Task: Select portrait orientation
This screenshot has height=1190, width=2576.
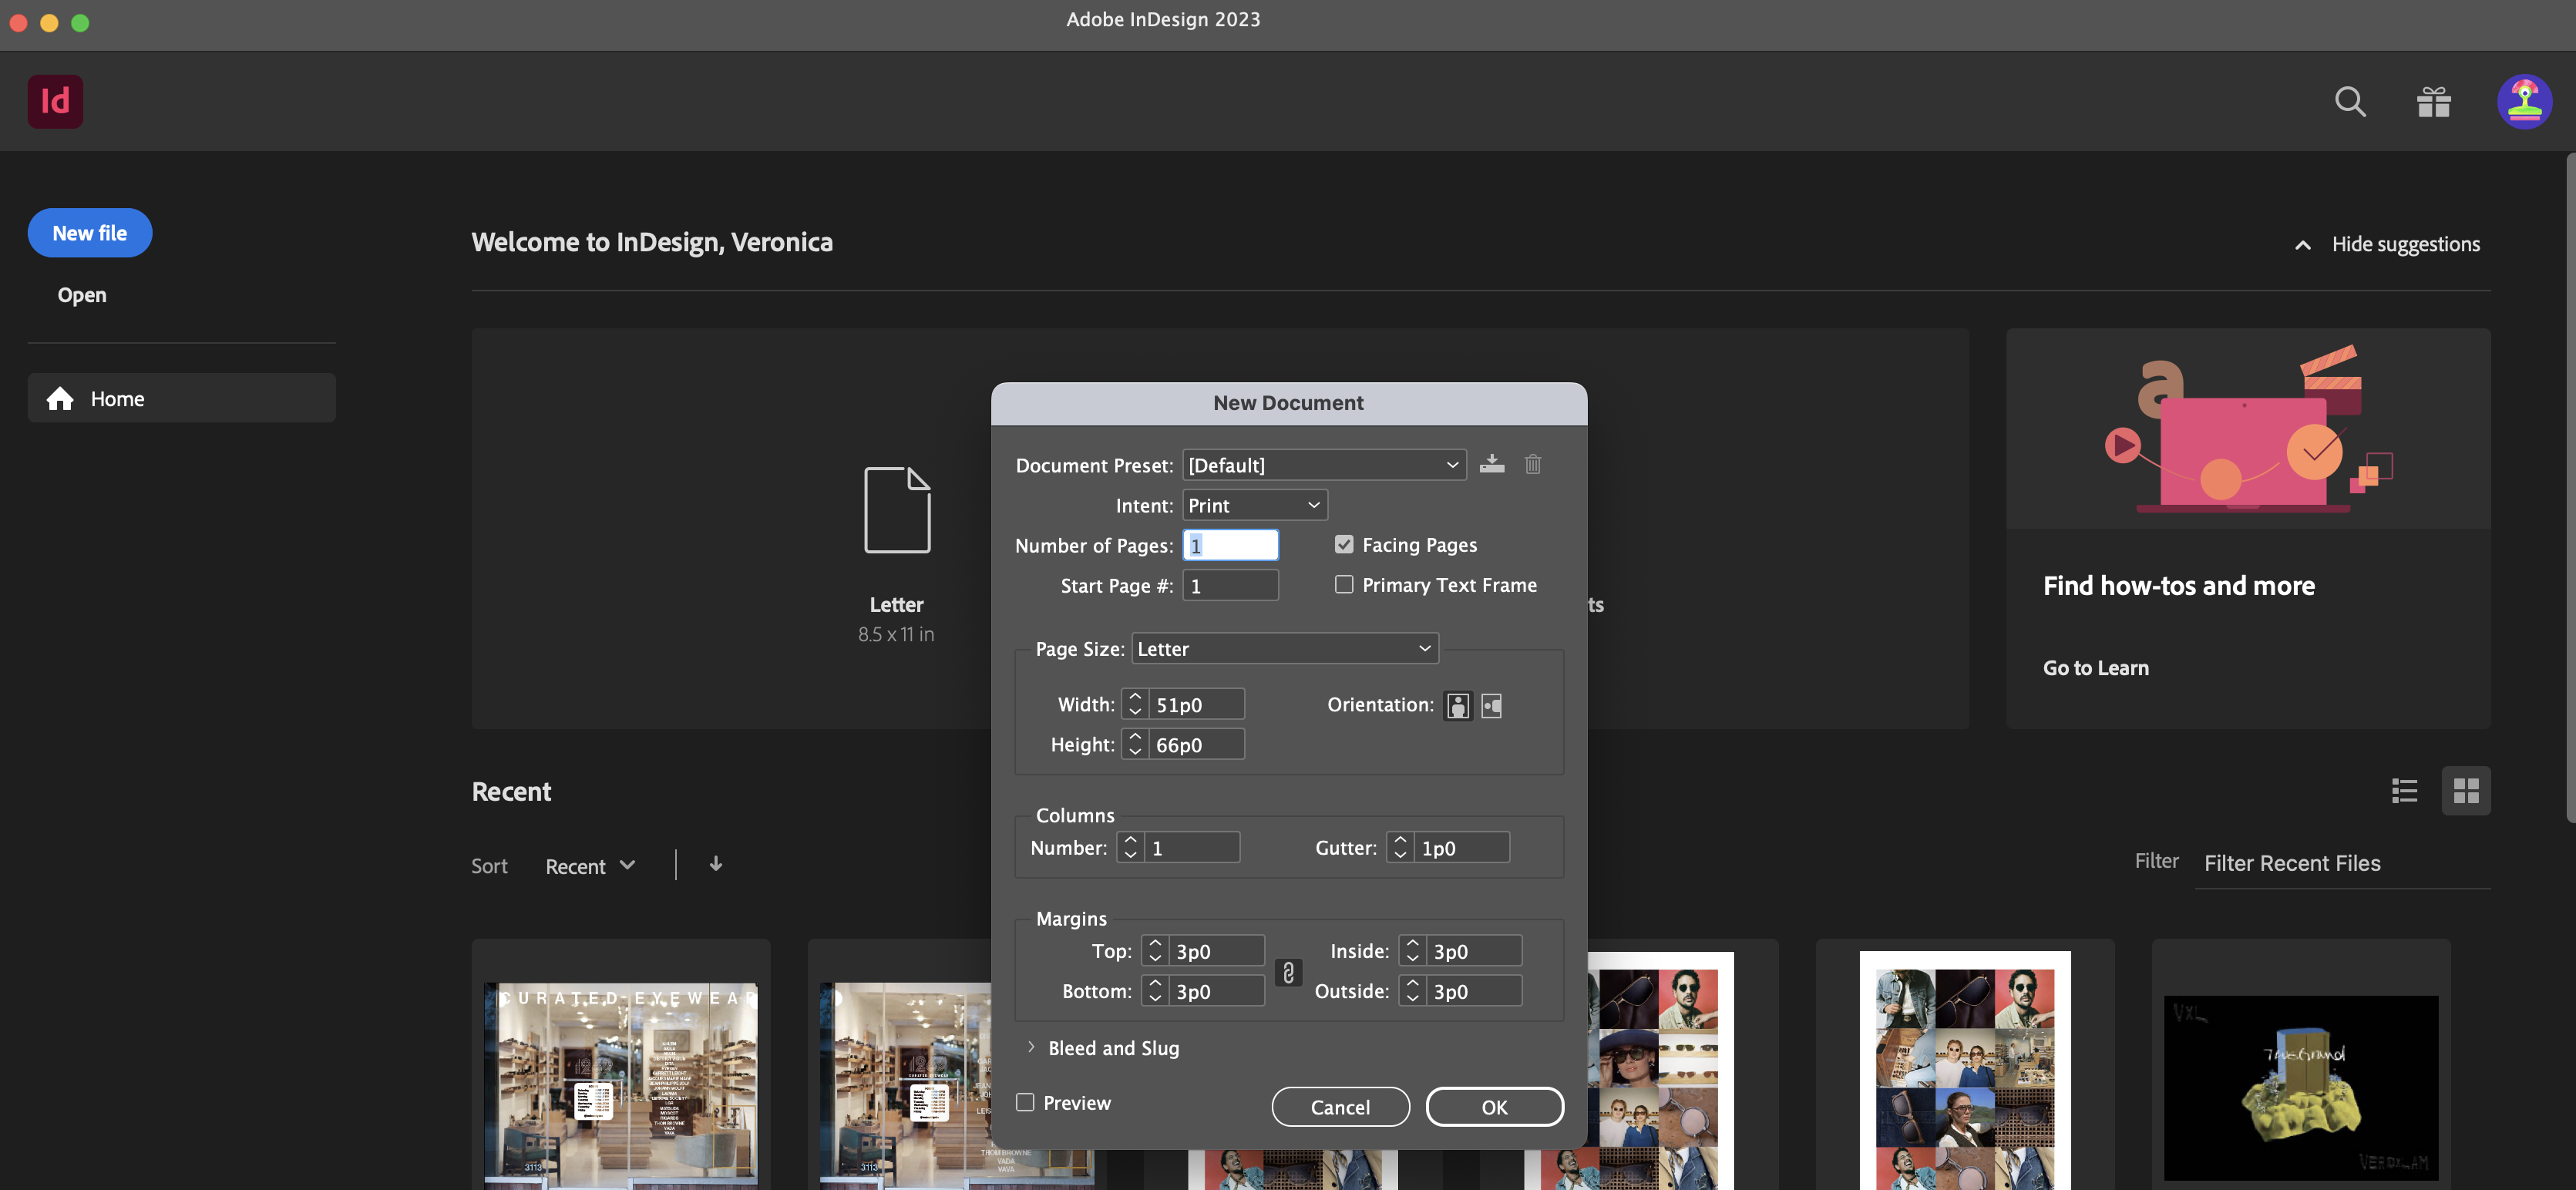Action: coord(1458,705)
